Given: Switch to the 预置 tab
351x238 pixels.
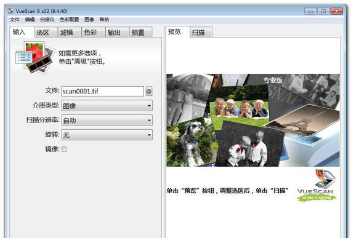Looking at the screenshot, I should point(141,33).
